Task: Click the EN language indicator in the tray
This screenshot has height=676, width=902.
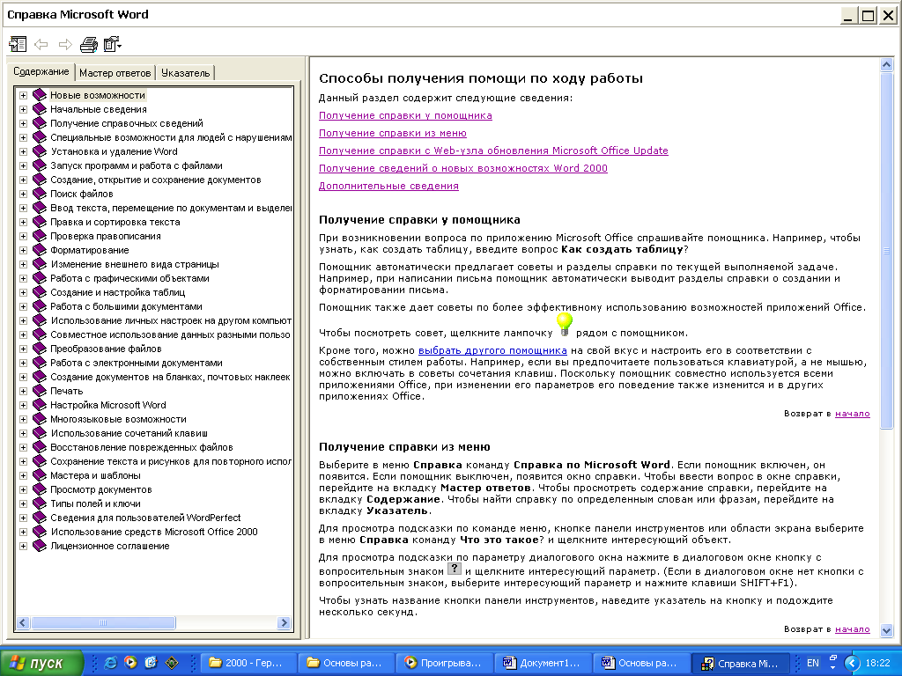Action: coord(813,663)
